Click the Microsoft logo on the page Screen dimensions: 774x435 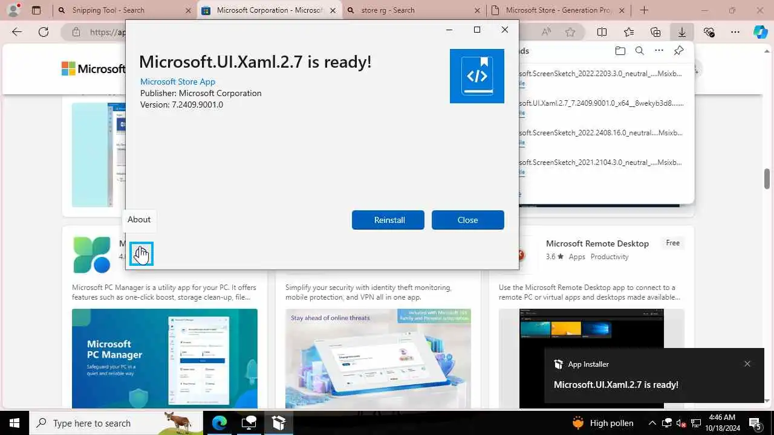[x=94, y=69]
